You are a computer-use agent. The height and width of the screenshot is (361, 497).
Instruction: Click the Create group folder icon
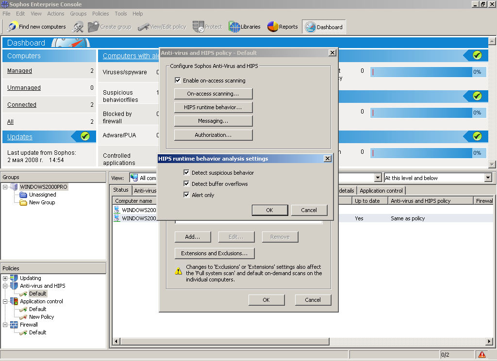[94, 27]
